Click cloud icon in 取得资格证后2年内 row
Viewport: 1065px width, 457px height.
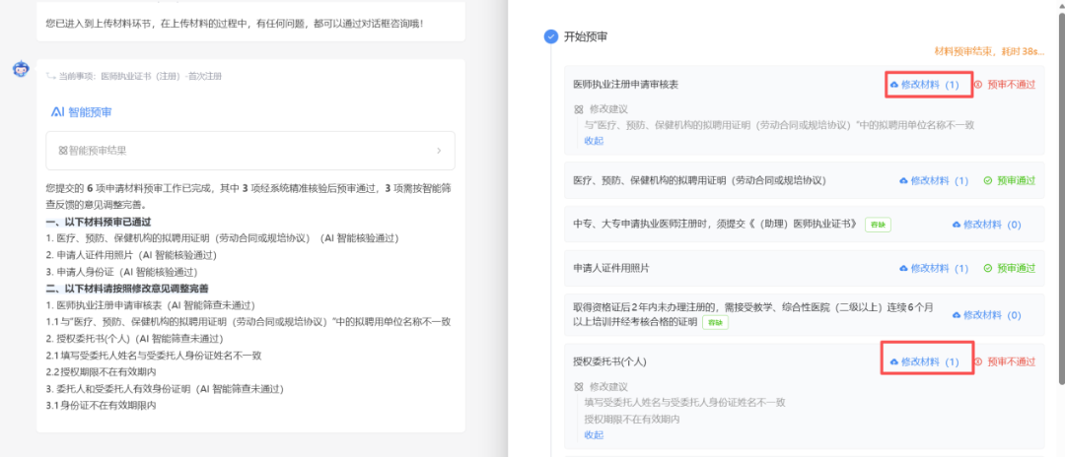coord(957,315)
